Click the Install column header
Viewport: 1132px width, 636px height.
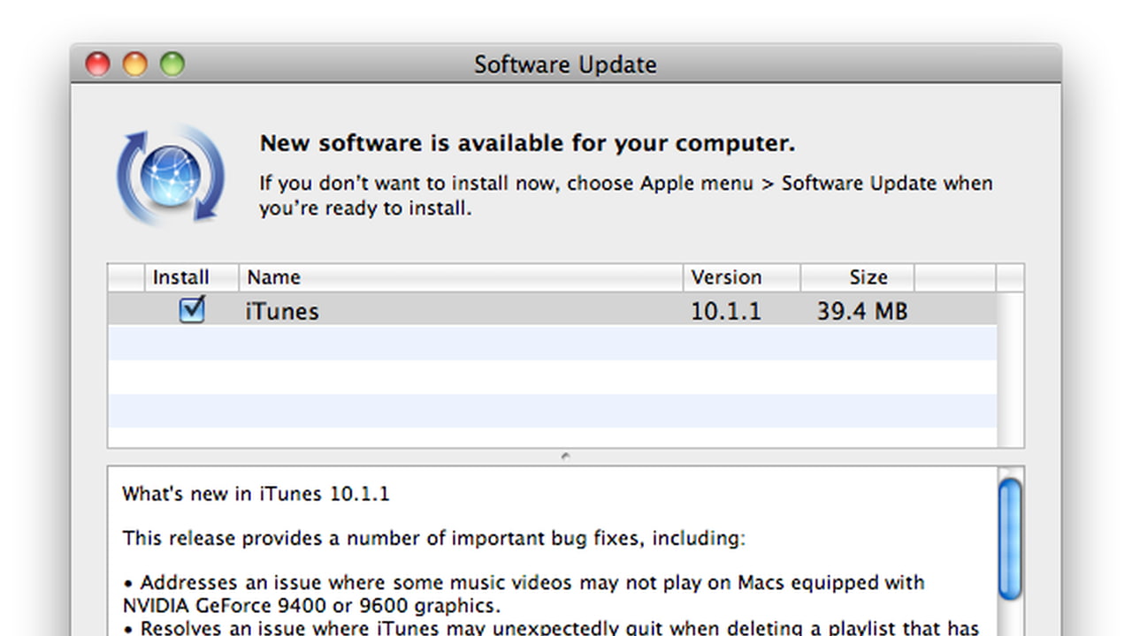click(191, 277)
